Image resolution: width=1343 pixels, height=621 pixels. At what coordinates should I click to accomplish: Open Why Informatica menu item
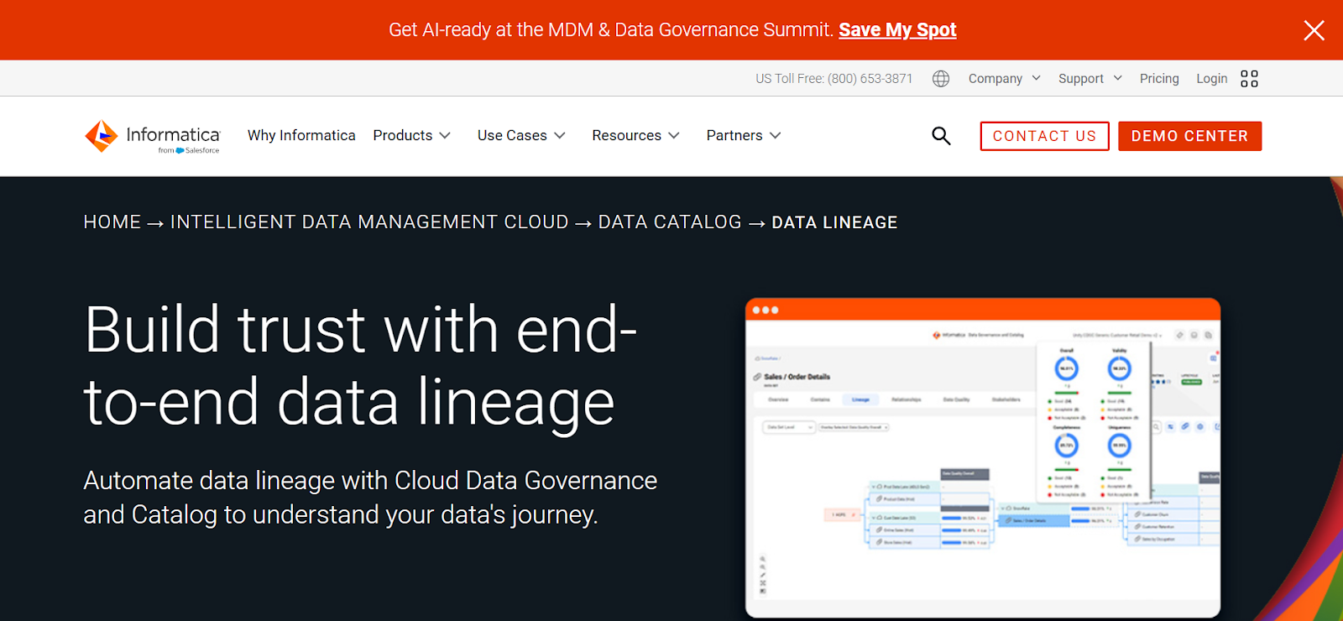tap(301, 135)
